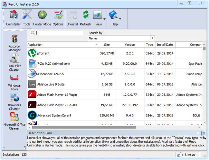
Task: Click the Like us thumbs-up button
Action: coord(188,155)
